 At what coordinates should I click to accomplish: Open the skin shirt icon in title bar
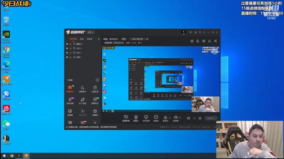[x=200, y=33]
